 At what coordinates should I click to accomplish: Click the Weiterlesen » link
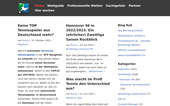click(97, 72)
